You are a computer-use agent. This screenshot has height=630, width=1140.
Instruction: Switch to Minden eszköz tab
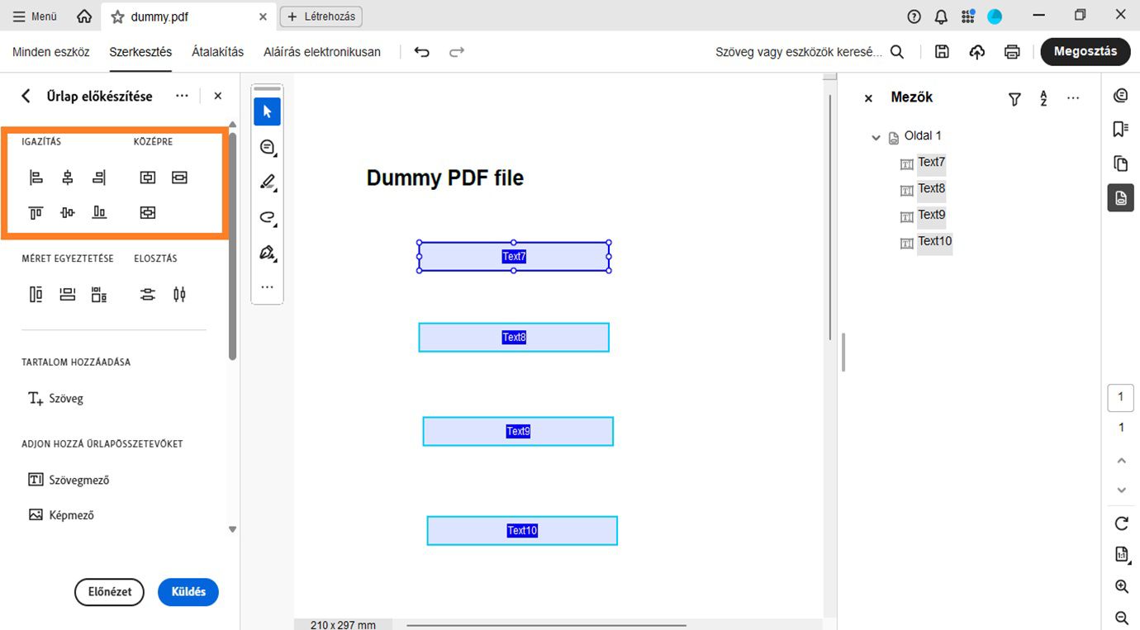pyautogui.click(x=51, y=52)
